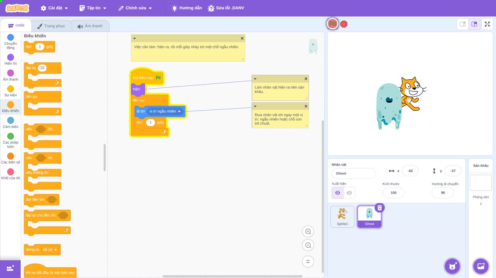496x278 pixels.
Task: Collapse the 'Làm nhân vật hiện ra' comment
Action: tap(255, 79)
